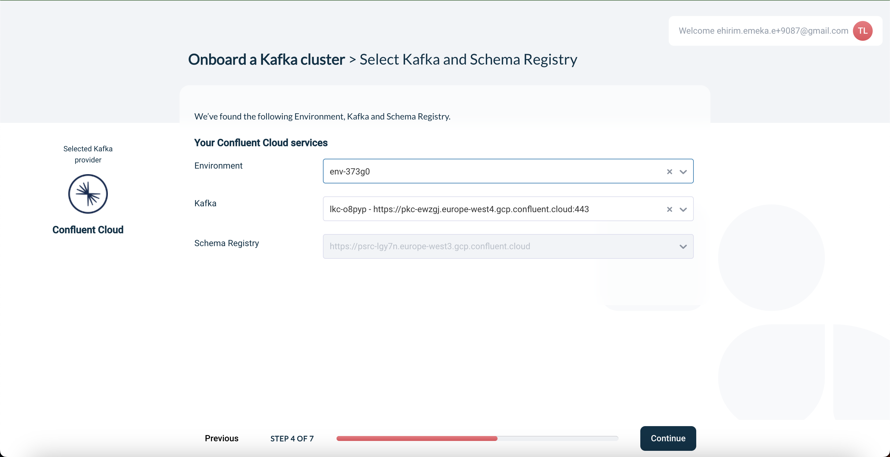Screen dimensions: 890x457
Task: Click the 'Schema Registry' field label
Action: (226, 243)
